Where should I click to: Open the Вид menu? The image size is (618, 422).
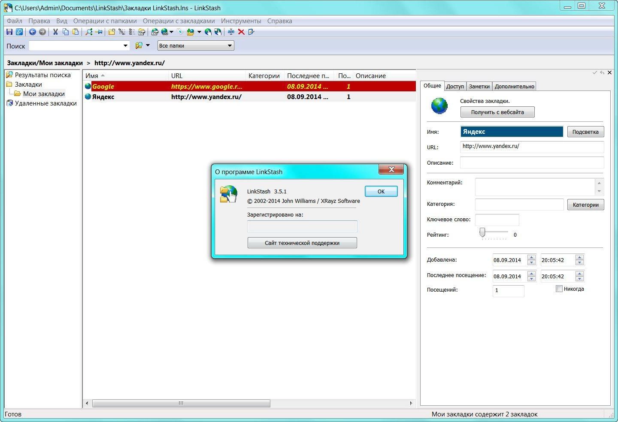point(62,21)
